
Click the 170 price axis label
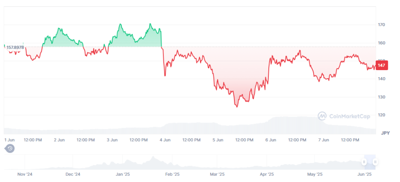[381, 25]
